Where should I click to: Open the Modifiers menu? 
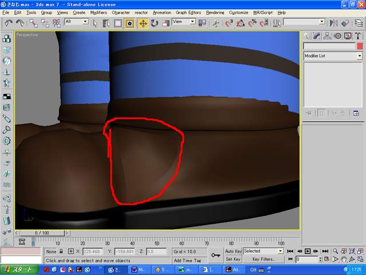pyautogui.click(x=98, y=13)
